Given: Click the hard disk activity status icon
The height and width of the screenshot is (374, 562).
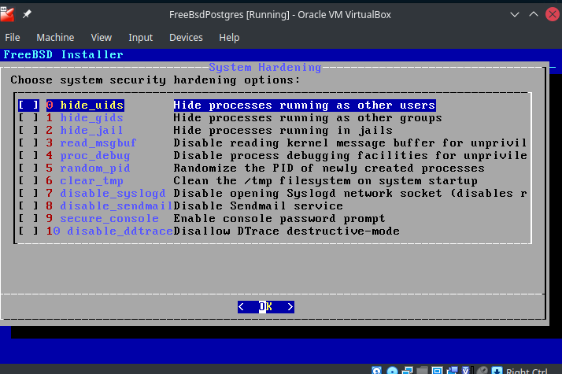Looking at the screenshot, I should point(377,370).
